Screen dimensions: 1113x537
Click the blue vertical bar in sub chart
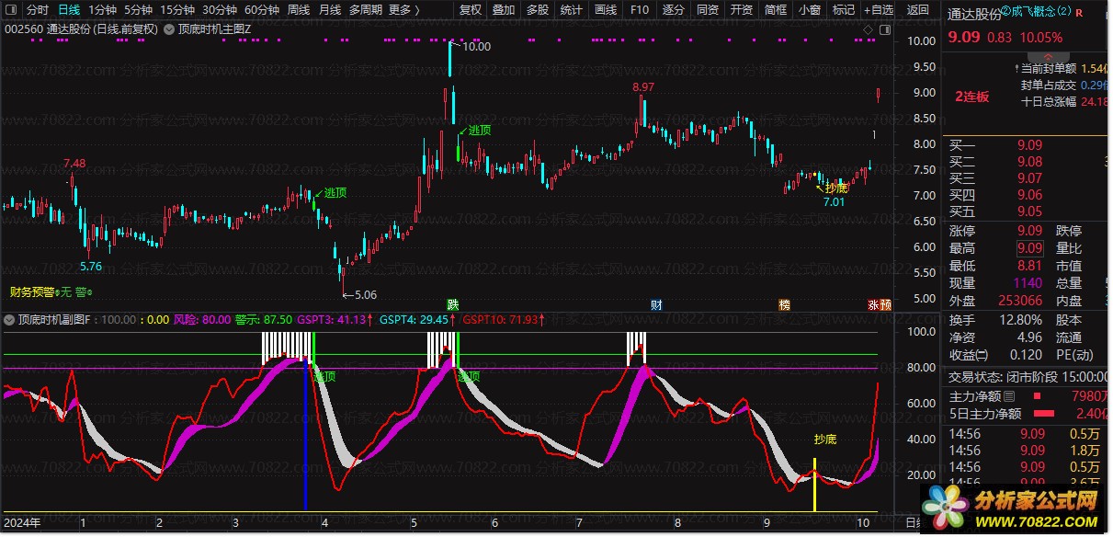(305, 437)
